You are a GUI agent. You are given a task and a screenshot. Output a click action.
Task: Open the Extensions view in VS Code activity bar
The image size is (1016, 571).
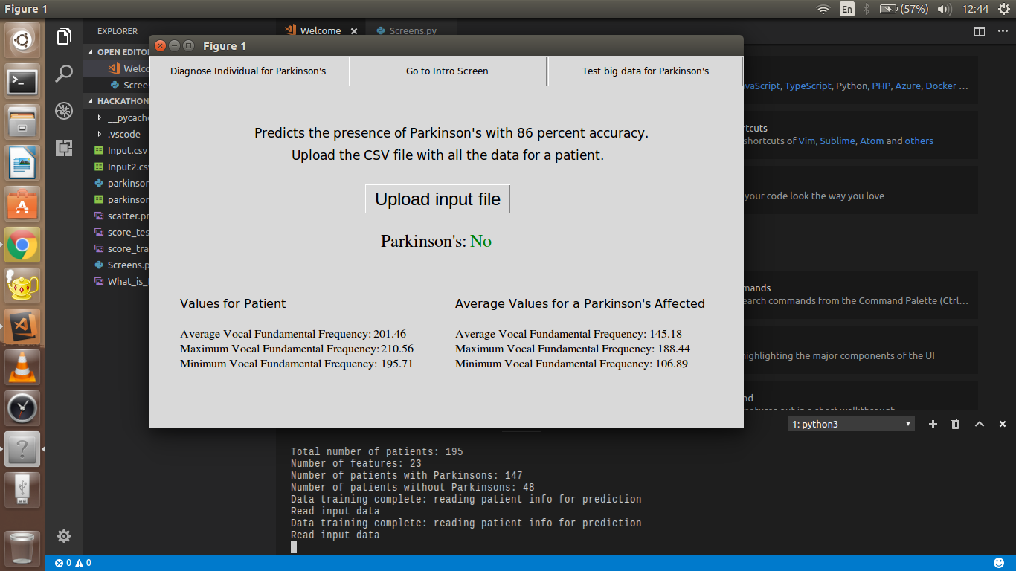(64, 147)
